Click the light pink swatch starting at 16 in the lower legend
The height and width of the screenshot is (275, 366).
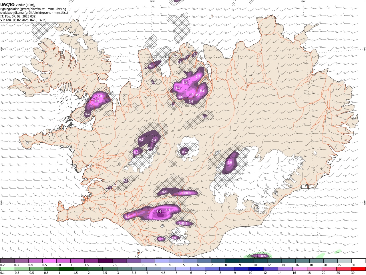click(300, 269)
